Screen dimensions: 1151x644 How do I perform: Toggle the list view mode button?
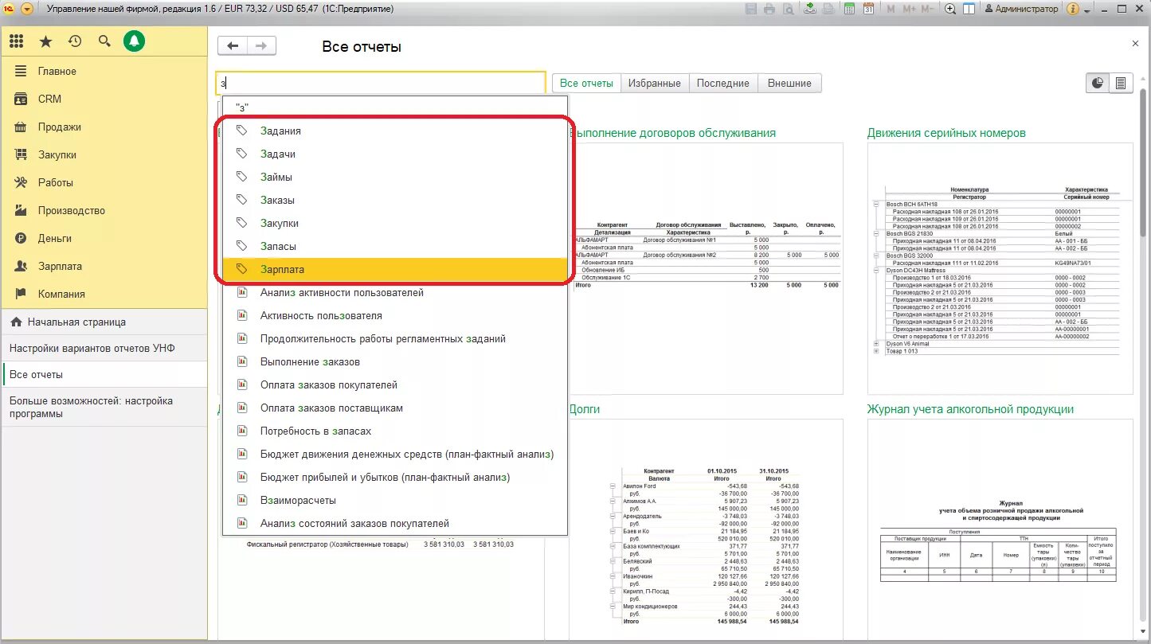click(x=1121, y=83)
